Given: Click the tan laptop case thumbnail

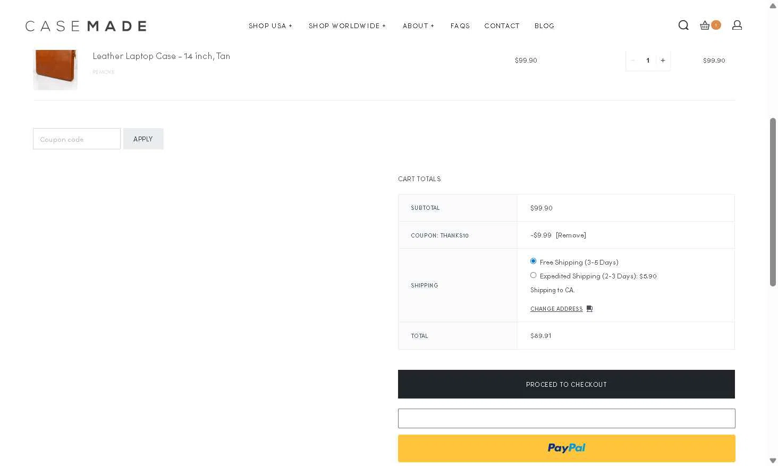Looking at the screenshot, I should pos(55,70).
